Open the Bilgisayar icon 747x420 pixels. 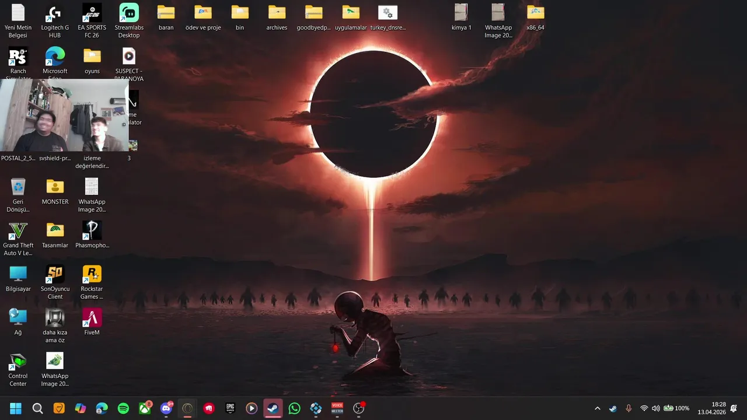coord(18,279)
